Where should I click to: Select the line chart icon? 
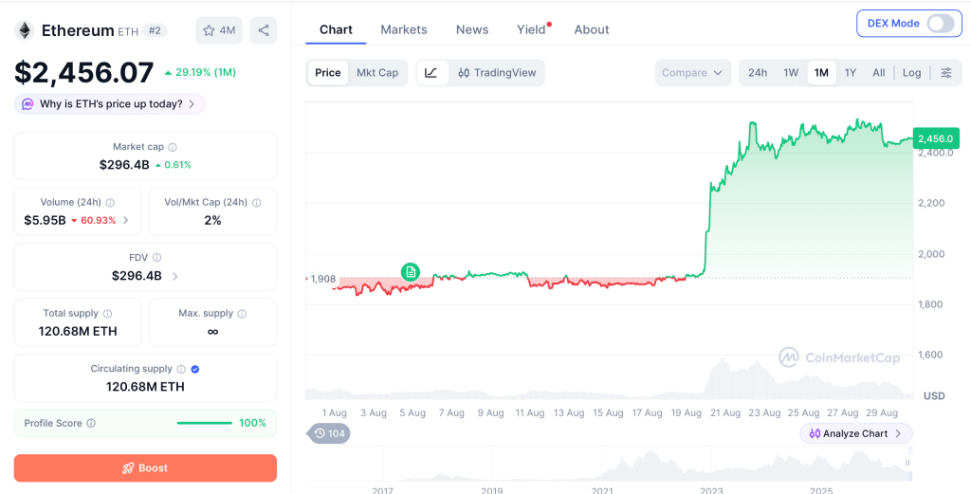click(431, 72)
